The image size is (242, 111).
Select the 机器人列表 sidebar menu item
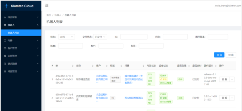(21, 33)
